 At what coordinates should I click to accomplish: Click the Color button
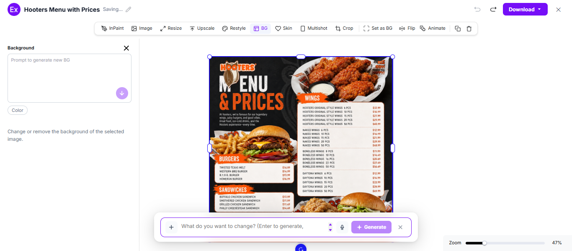tap(18, 110)
